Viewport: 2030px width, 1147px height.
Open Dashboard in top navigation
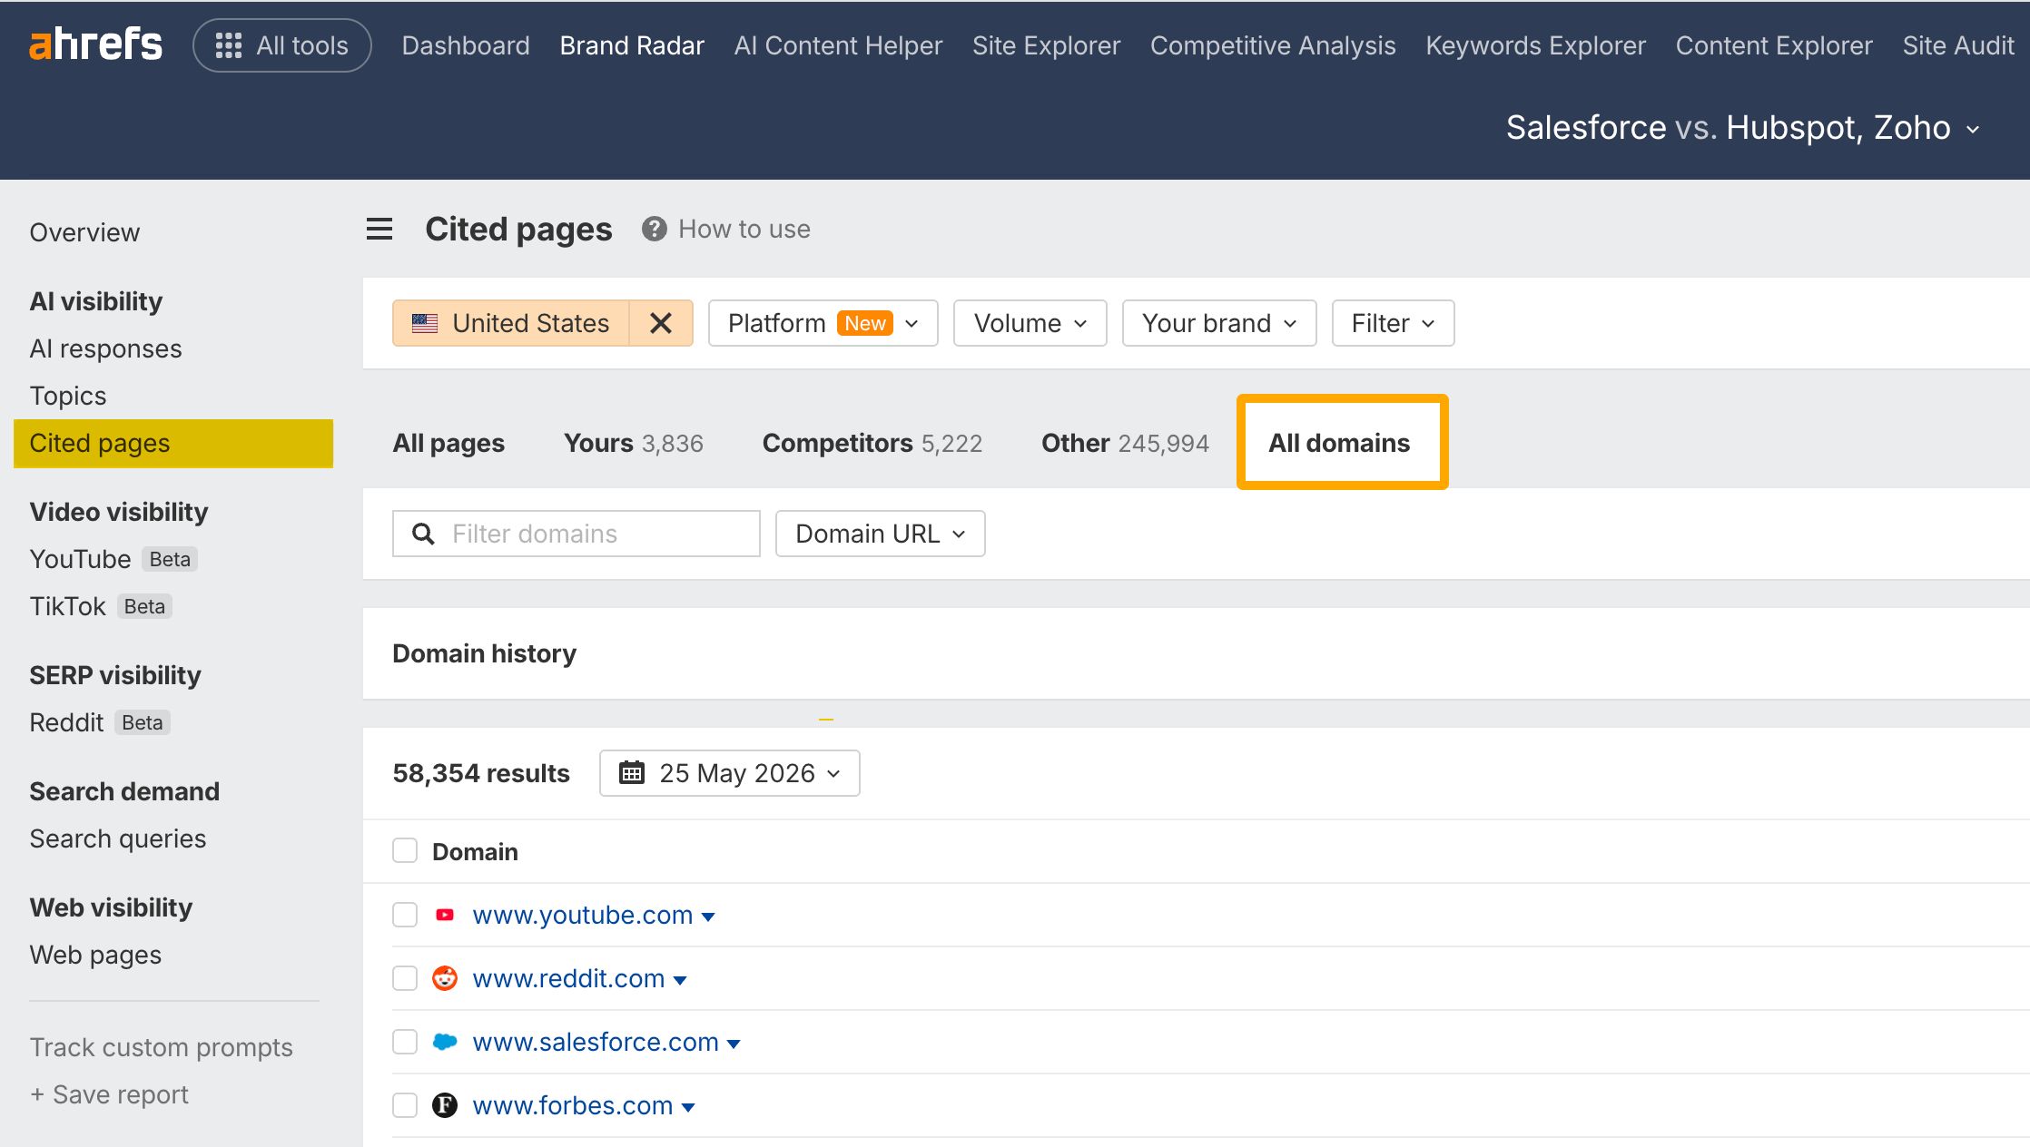466,45
